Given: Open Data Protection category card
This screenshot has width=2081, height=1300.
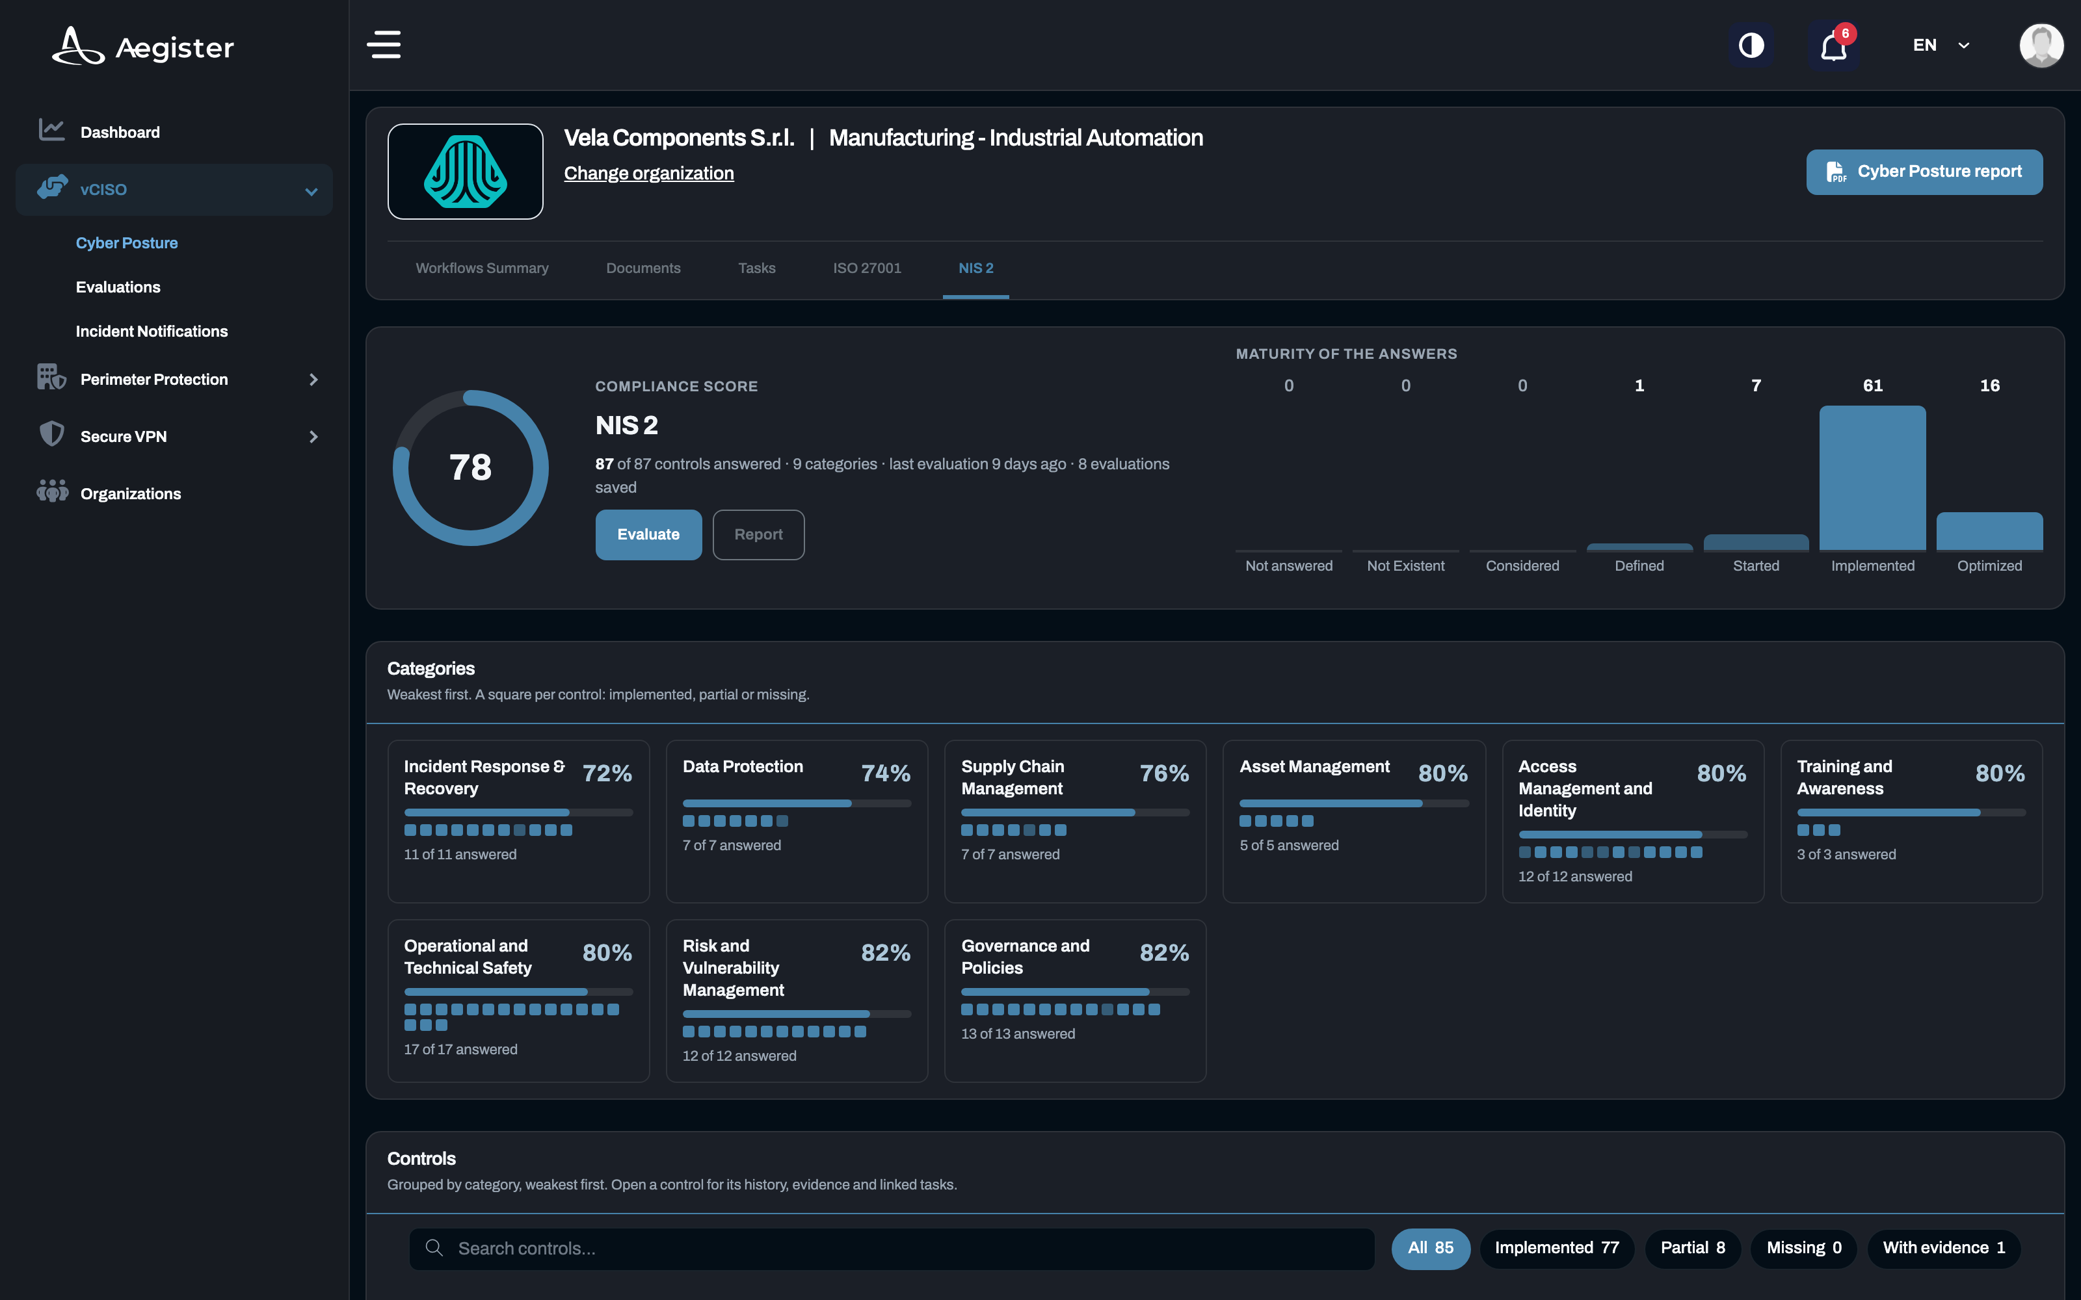Looking at the screenshot, I should click(797, 821).
